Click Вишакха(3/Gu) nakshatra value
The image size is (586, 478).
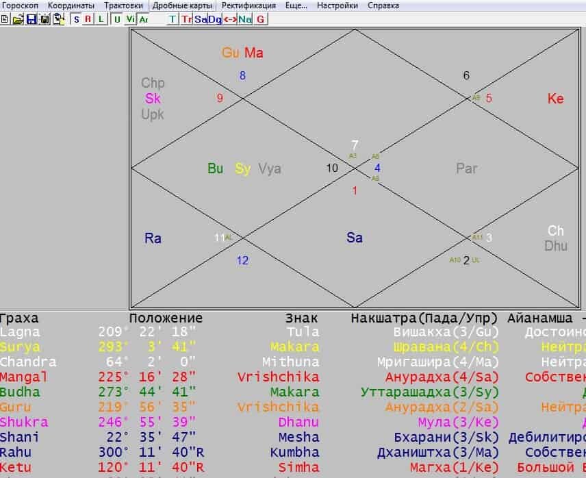pyautogui.click(x=446, y=332)
